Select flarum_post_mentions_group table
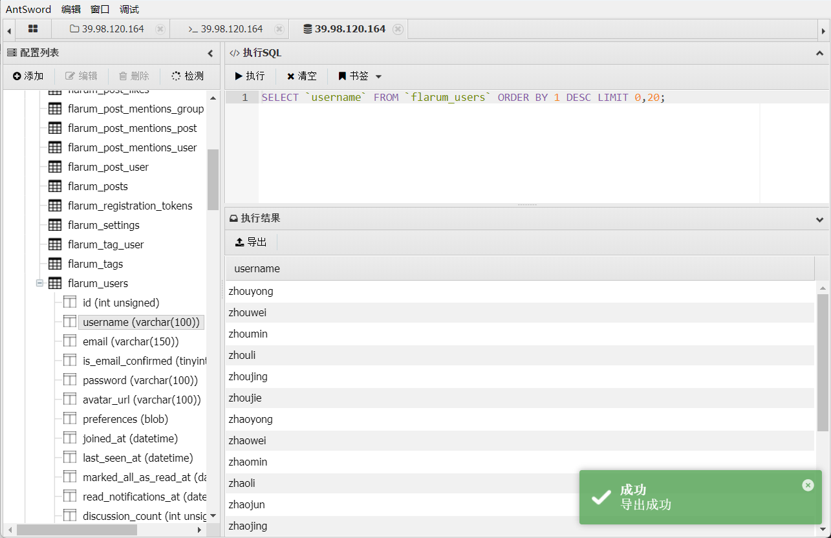 [136, 109]
